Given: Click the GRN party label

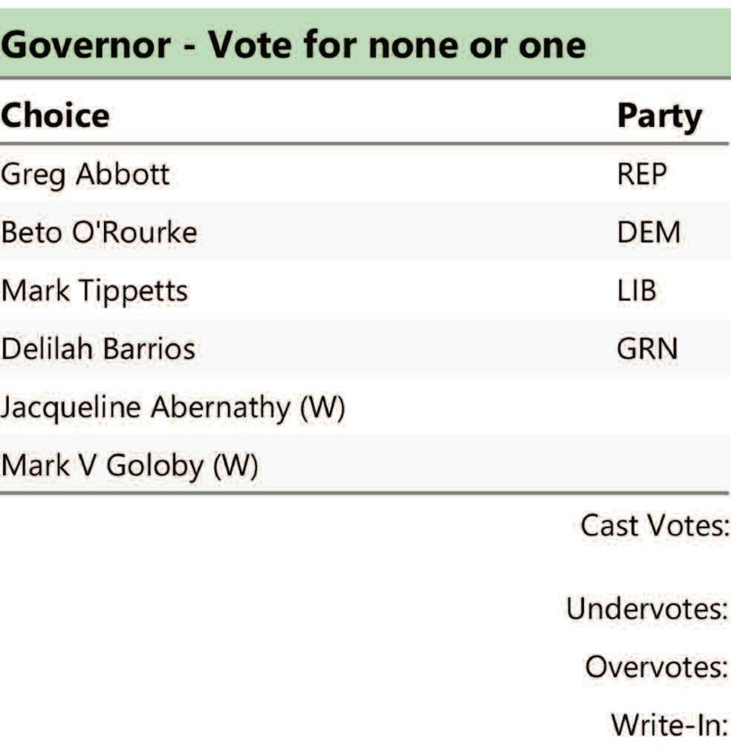Looking at the screenshot, I should tap(647, 348).
